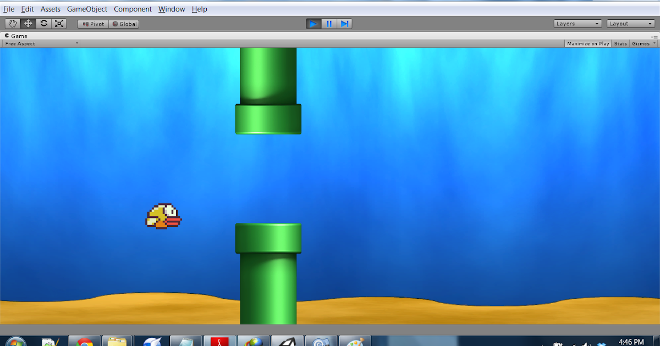Switch to Unity from the taskbar icon

tap(287, 342)
